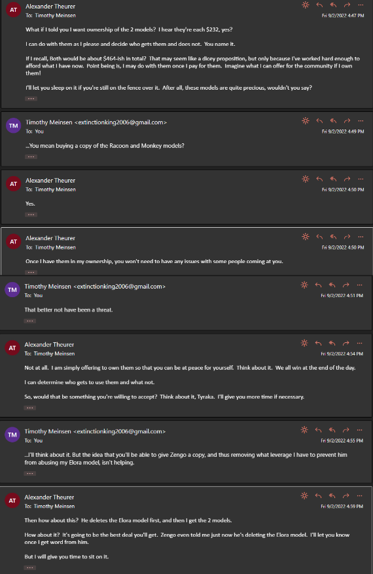Reply all on the 4:59 PM email

click(x=332, y=495)
